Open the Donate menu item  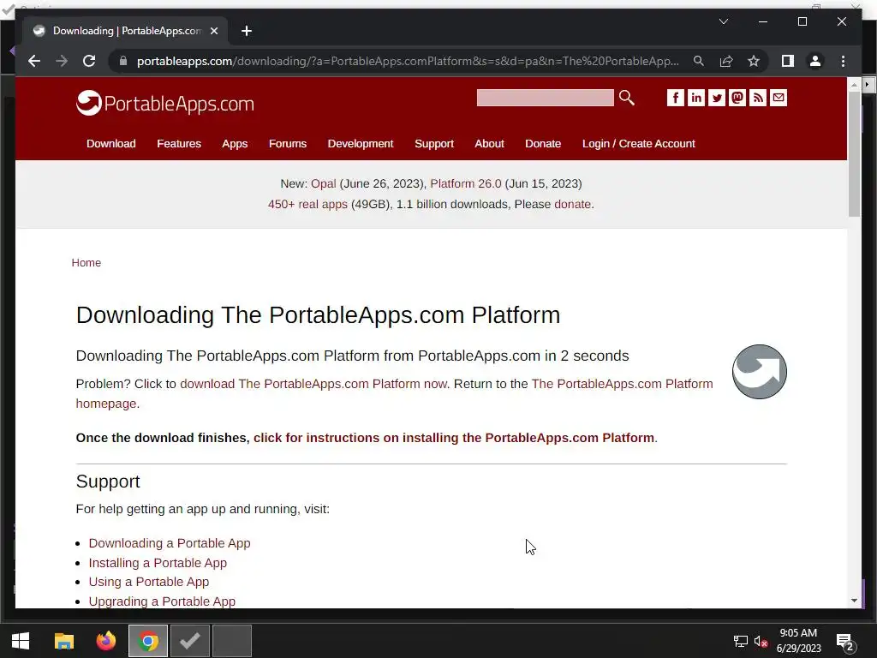click(542, 144)
